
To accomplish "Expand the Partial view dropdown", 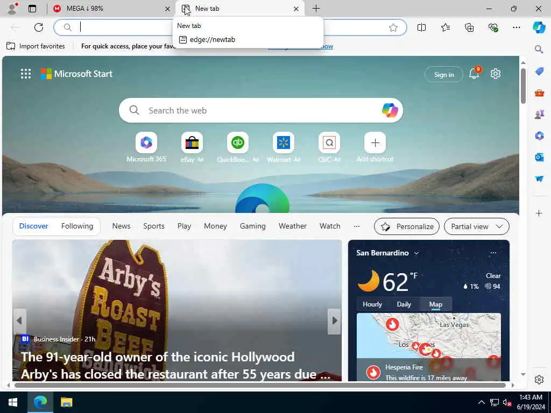I will click(x=477, y=226).
